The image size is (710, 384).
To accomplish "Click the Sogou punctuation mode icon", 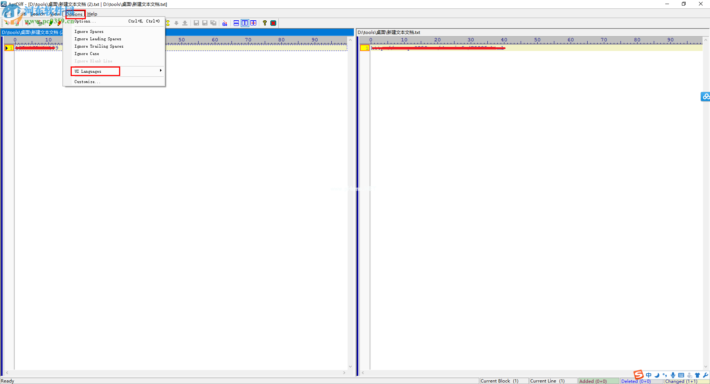I will [x=665, y=375].
